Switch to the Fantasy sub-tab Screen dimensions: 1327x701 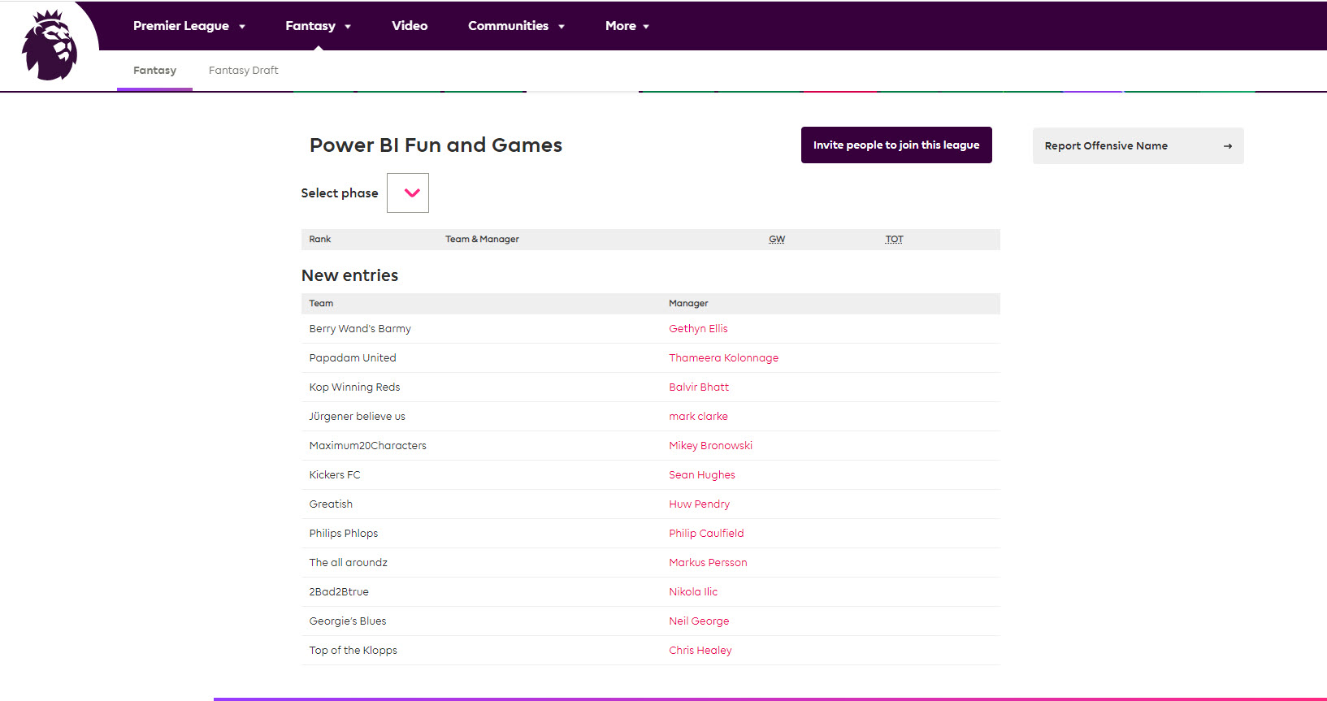(x=154, y=71)
